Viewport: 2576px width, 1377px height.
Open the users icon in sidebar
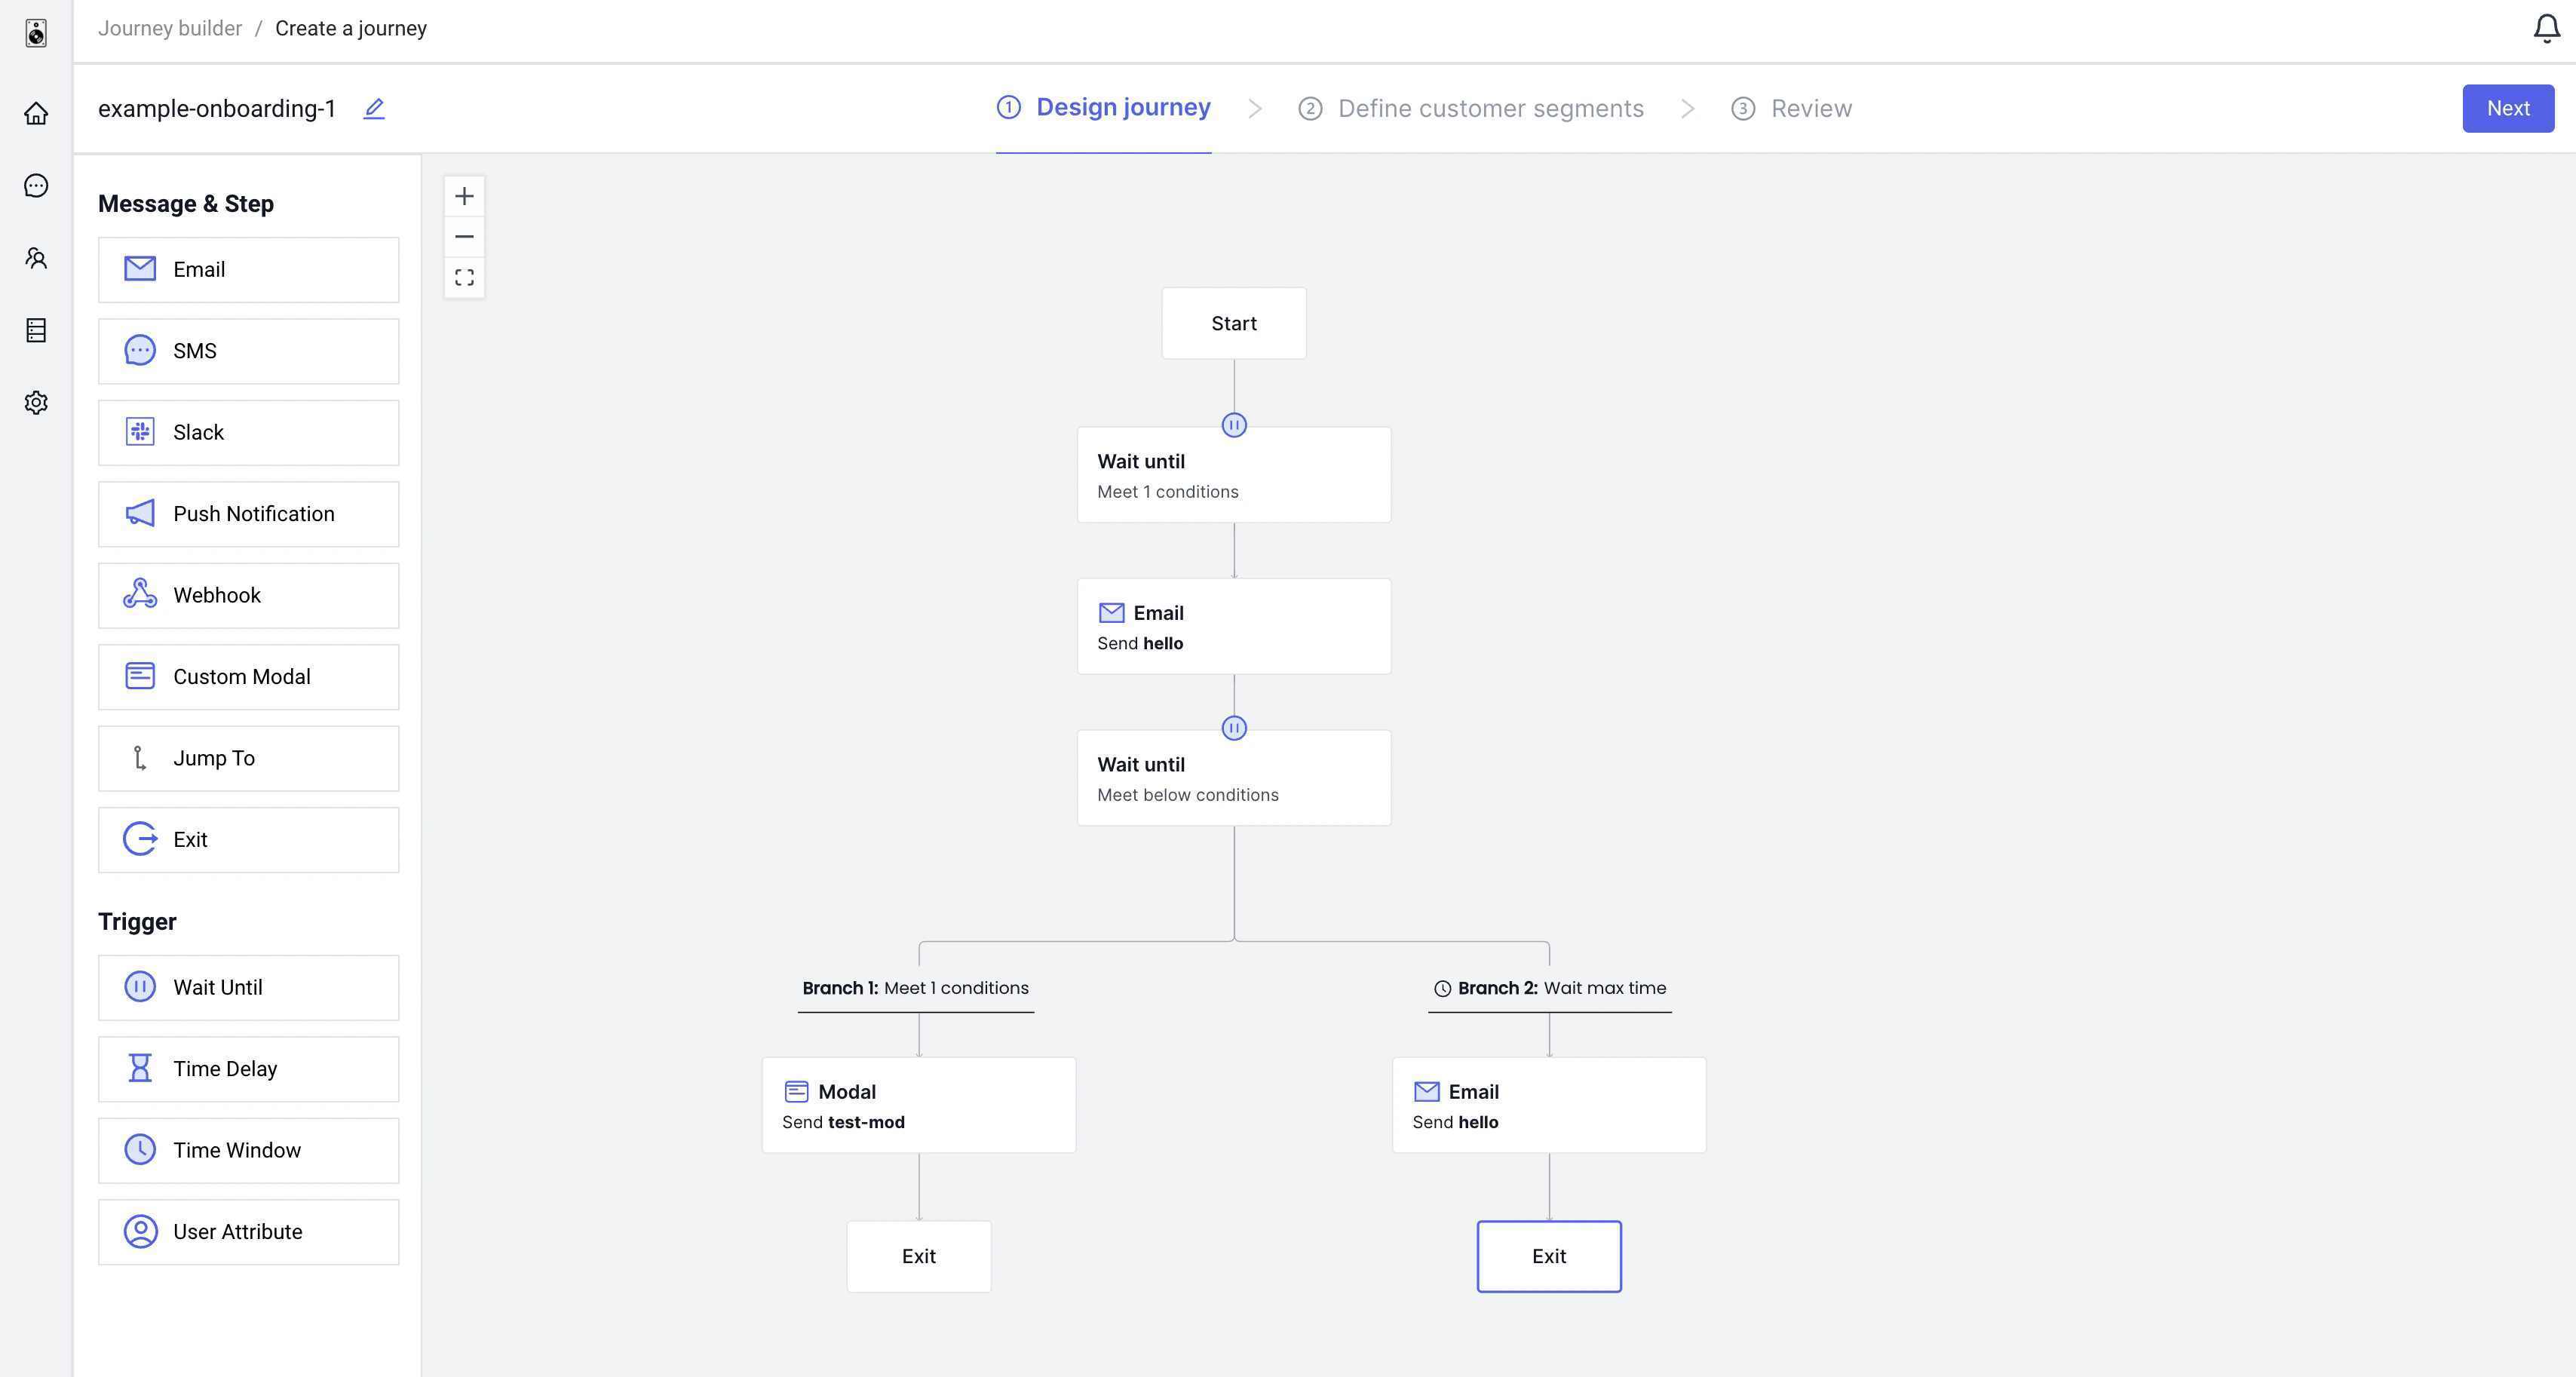tap(36, 258)
